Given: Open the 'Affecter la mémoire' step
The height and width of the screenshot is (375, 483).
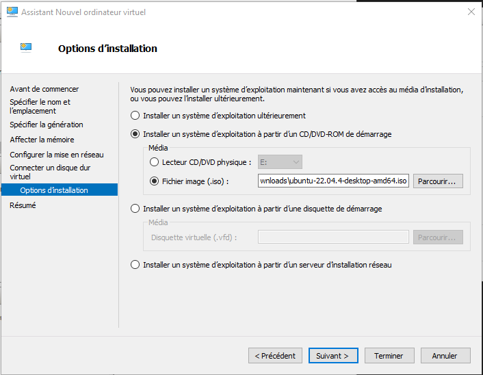Looking at the screenshot, I should click(42, 140).
